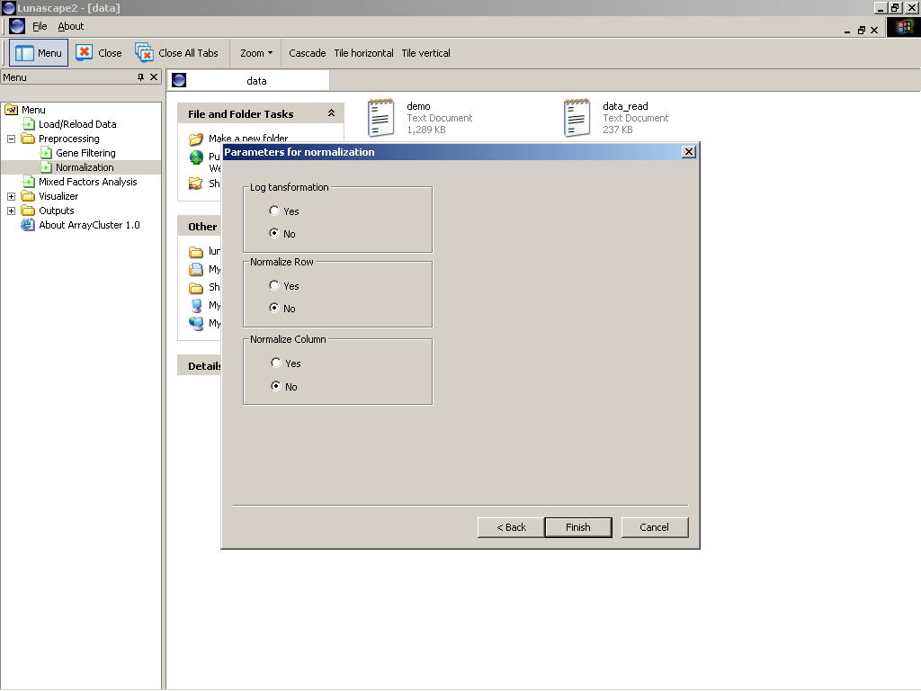Select No for Normalize Row

[x=273, y=308]
